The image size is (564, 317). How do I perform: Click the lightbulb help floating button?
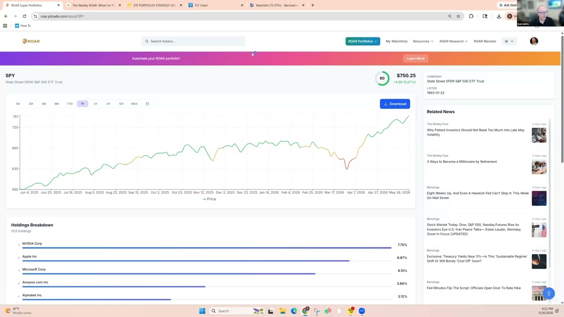click(x=549, y=293)
